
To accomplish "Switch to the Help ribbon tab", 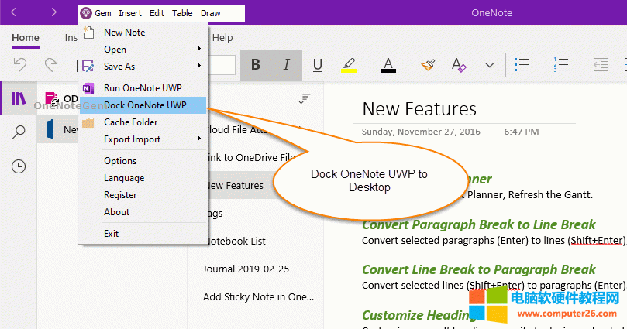I will coord(222,37).
